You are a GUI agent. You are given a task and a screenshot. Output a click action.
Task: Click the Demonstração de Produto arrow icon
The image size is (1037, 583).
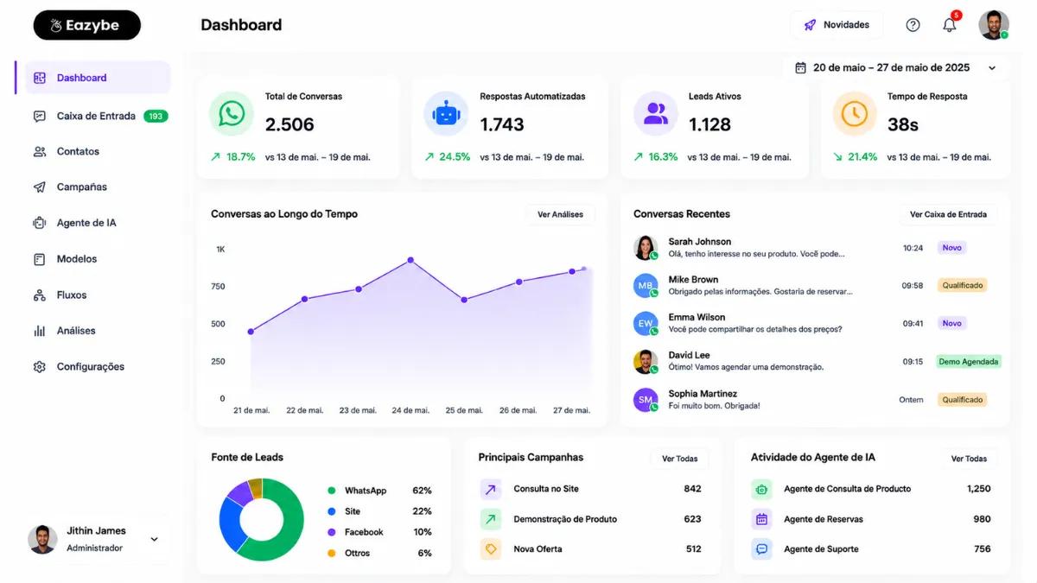pyautogui.click(x=491, y=519)
